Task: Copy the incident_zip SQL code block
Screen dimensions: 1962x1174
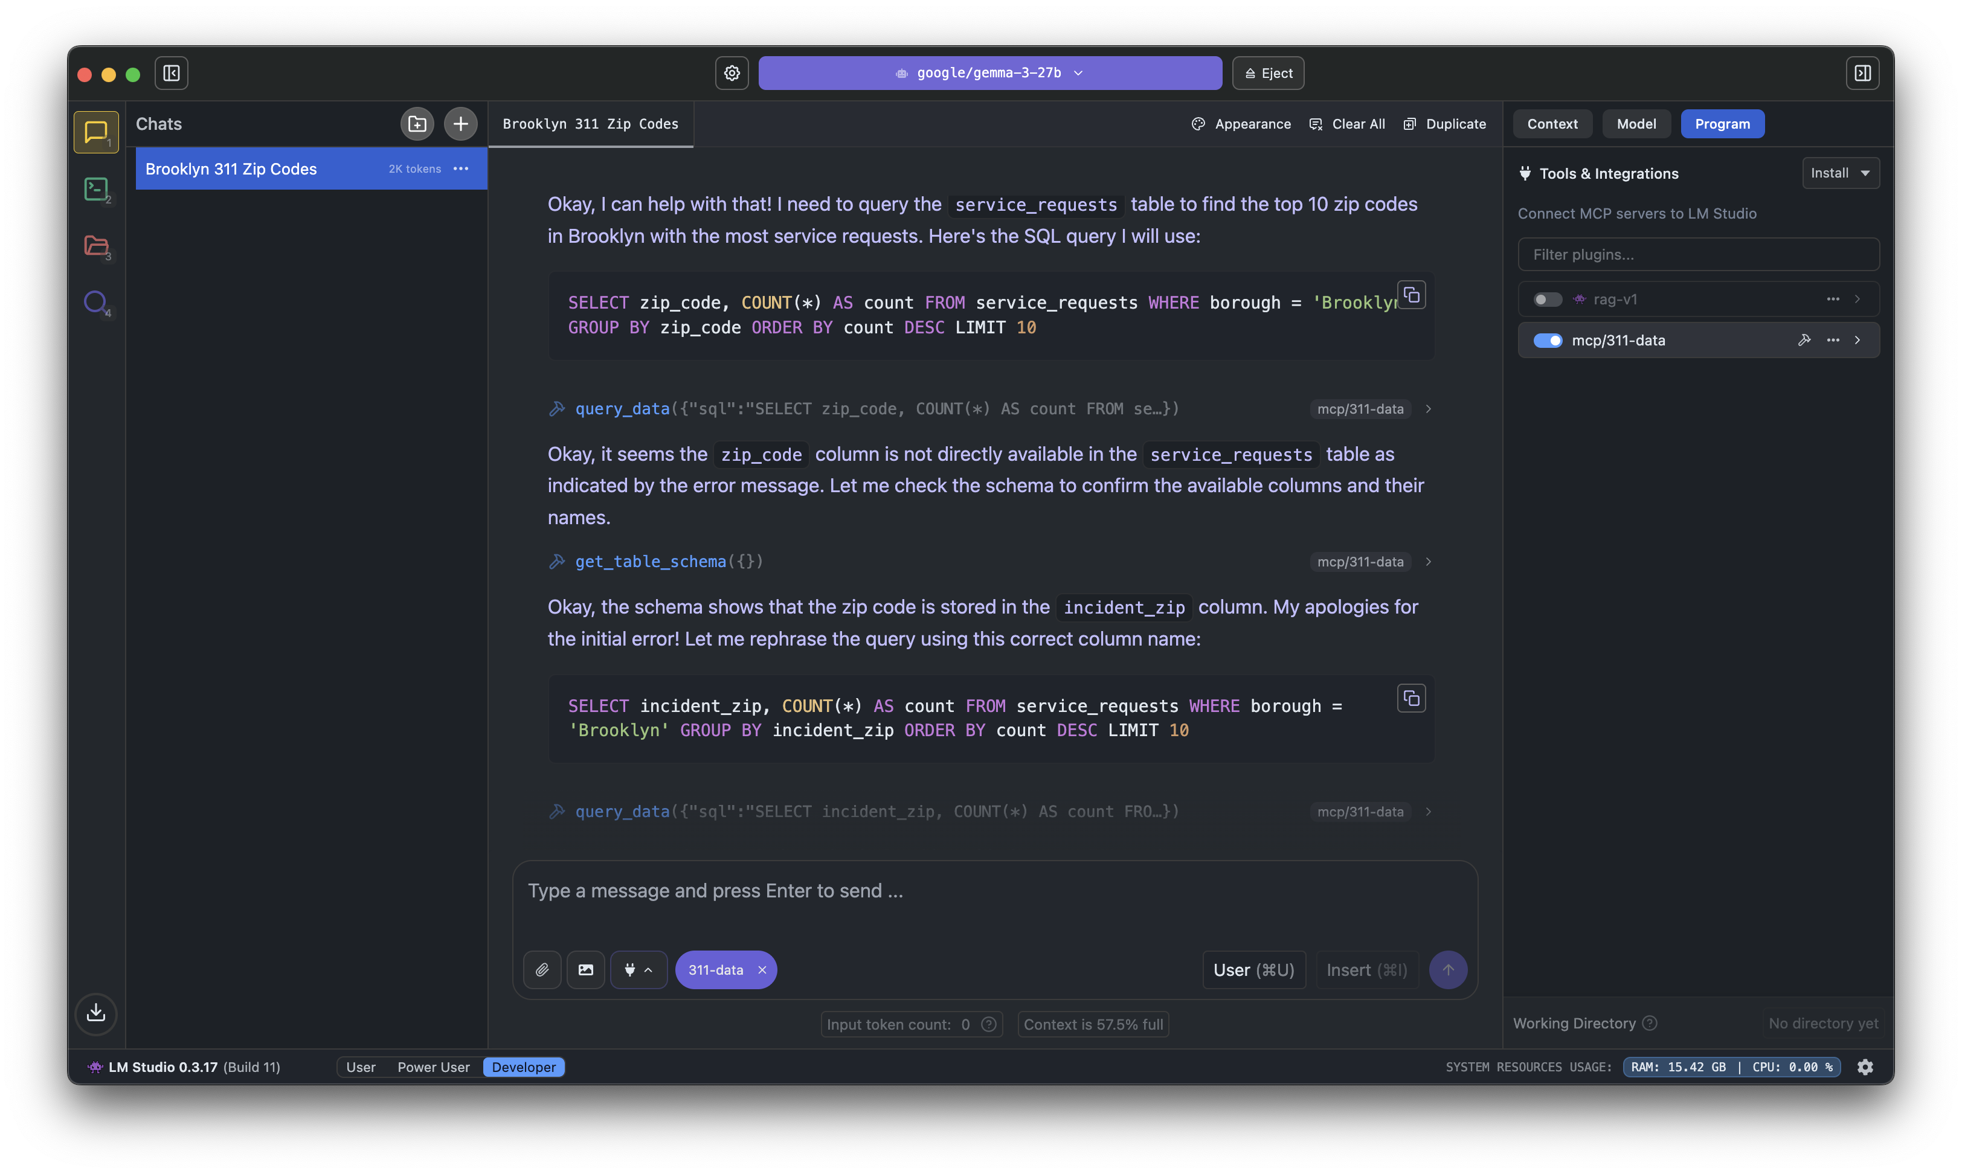Action: (x=1411, y=698)
